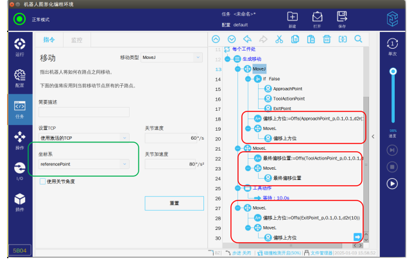Open the I/O panel from sidebar
This screenshot has width=412, height=262.
[x=19, y=171]
